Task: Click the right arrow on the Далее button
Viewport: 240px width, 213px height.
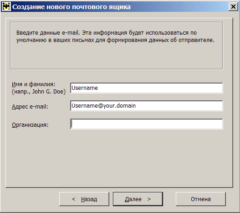Action: click(149, 199)
